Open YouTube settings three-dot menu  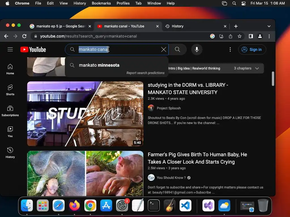click(230, 49)
